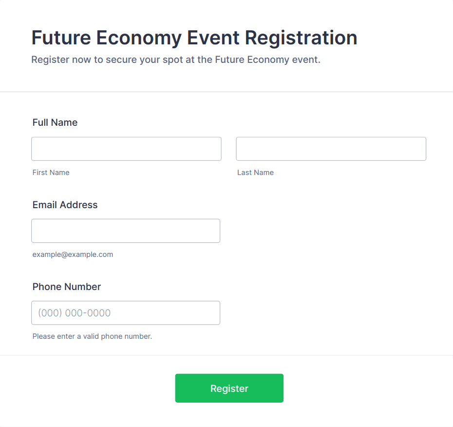The height and width of the screenshot is (427, 453).
Task: Click the divider line above Register button
Action: (x=226, y=355)
